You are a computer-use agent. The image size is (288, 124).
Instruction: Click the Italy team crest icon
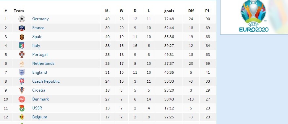tap(22, 46)
